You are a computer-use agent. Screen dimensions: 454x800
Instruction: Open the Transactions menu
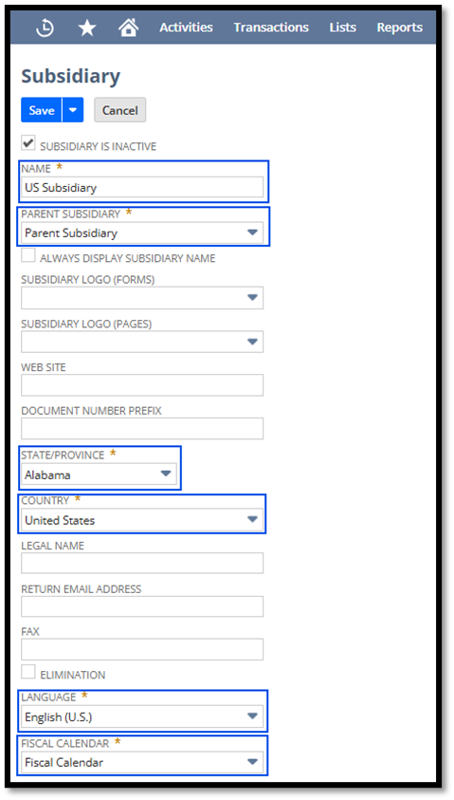271,27
